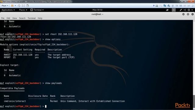Click the 'Module options' heading line
Screen dimensions: 195x110
coord(35,45)
